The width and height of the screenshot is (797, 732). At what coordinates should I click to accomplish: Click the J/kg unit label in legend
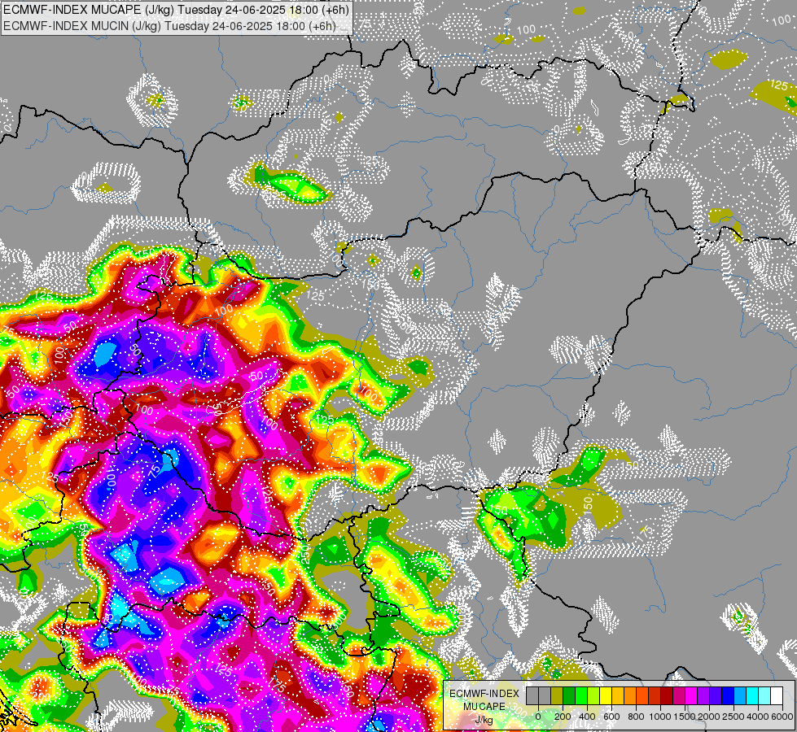coord(484,721)
